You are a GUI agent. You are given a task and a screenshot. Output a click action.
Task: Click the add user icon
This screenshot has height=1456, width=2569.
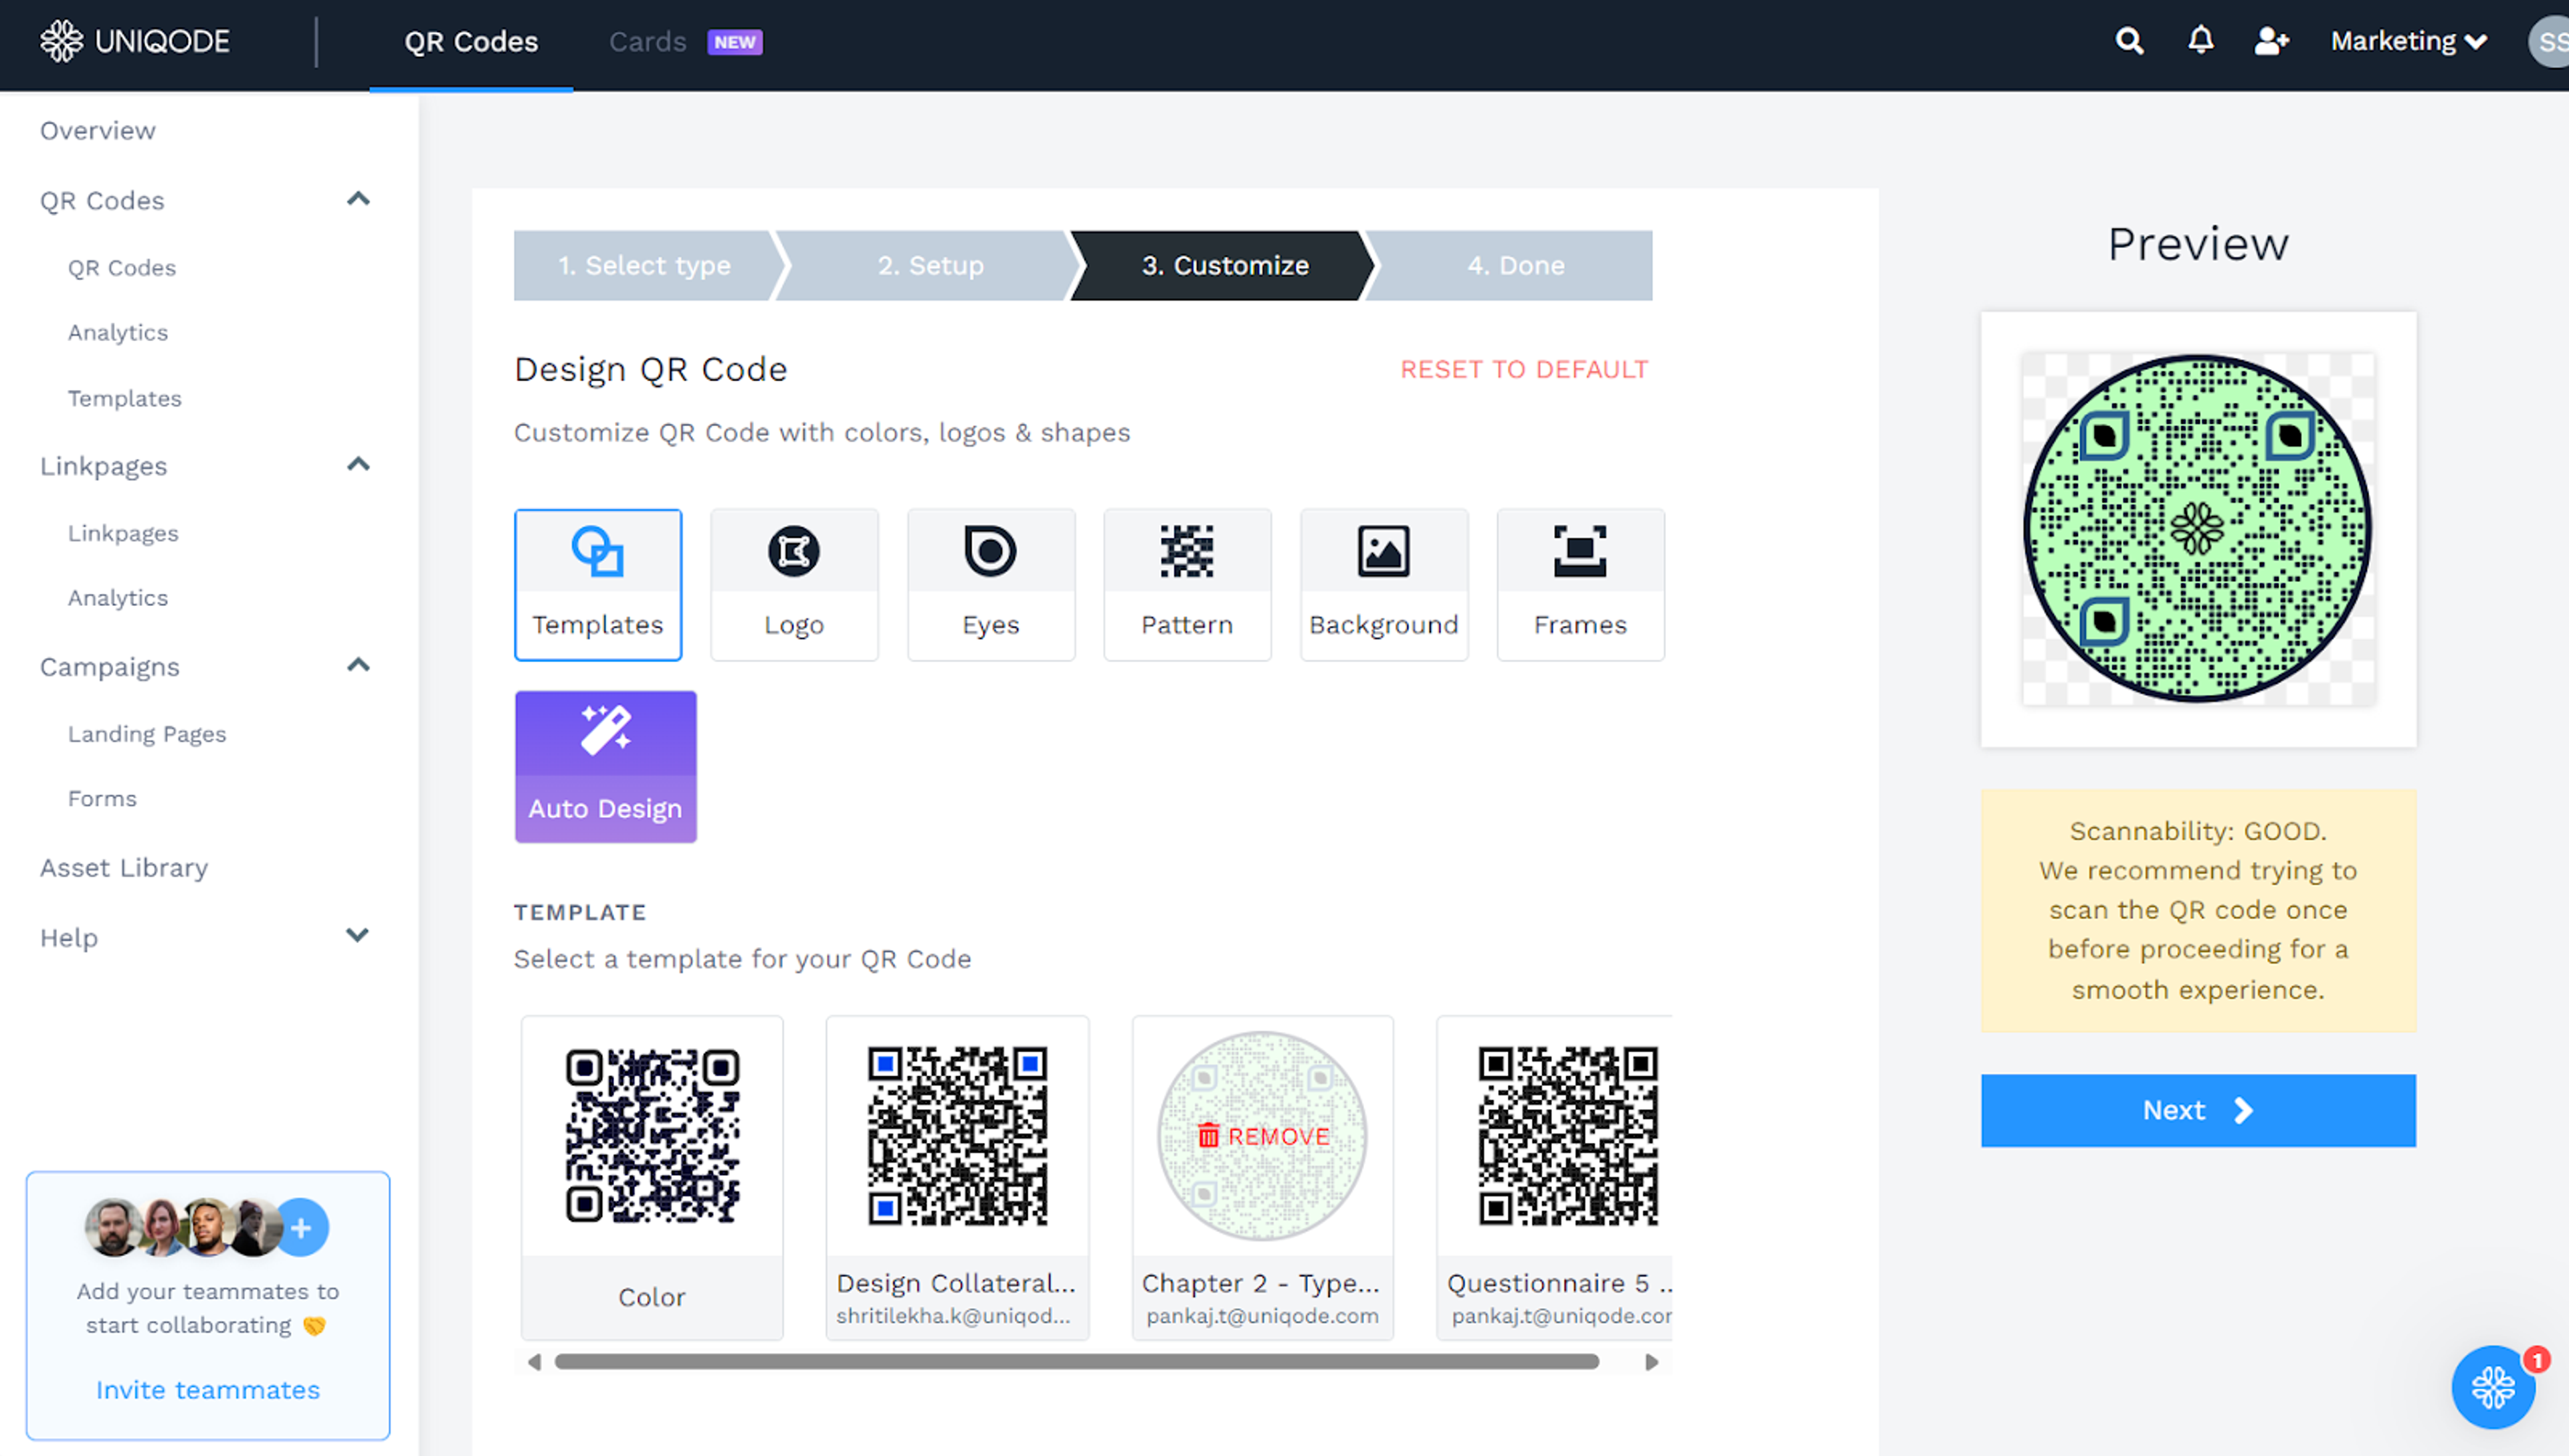click(x=2271, y=41)
